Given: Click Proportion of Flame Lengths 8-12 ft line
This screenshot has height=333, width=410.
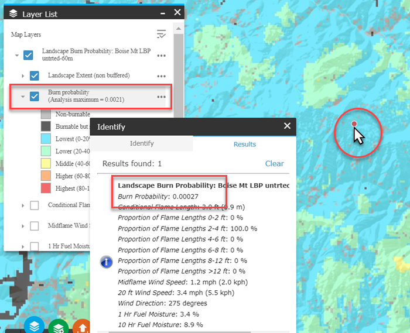Looking at the screenshot, I should [x=183, y=260].
